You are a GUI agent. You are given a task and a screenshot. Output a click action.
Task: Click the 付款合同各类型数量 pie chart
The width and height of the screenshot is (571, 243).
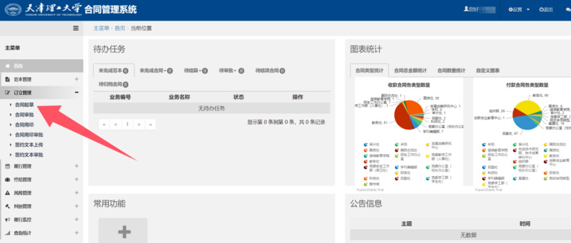point(527,115)
